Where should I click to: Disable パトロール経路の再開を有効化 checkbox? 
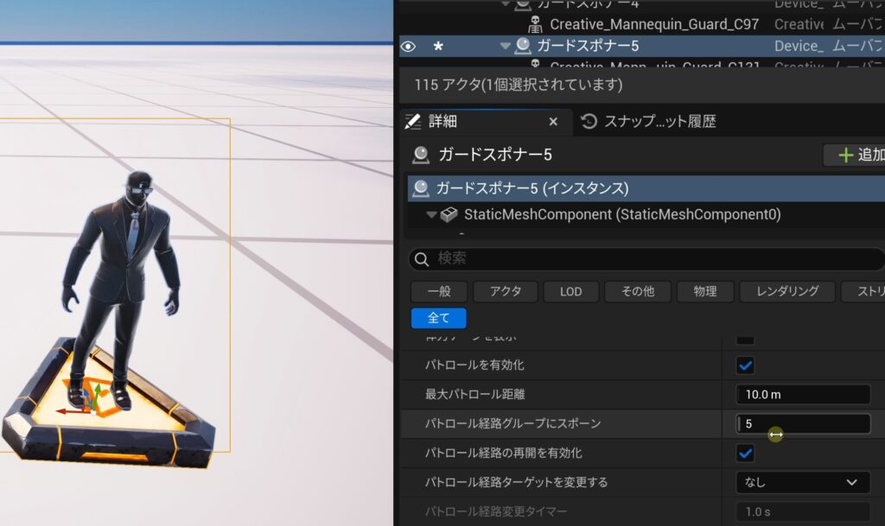click(x=745, y=453)
